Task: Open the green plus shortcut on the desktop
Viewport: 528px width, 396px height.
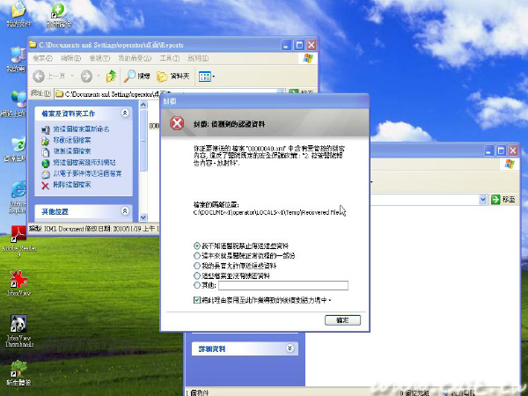Action: 58,13
